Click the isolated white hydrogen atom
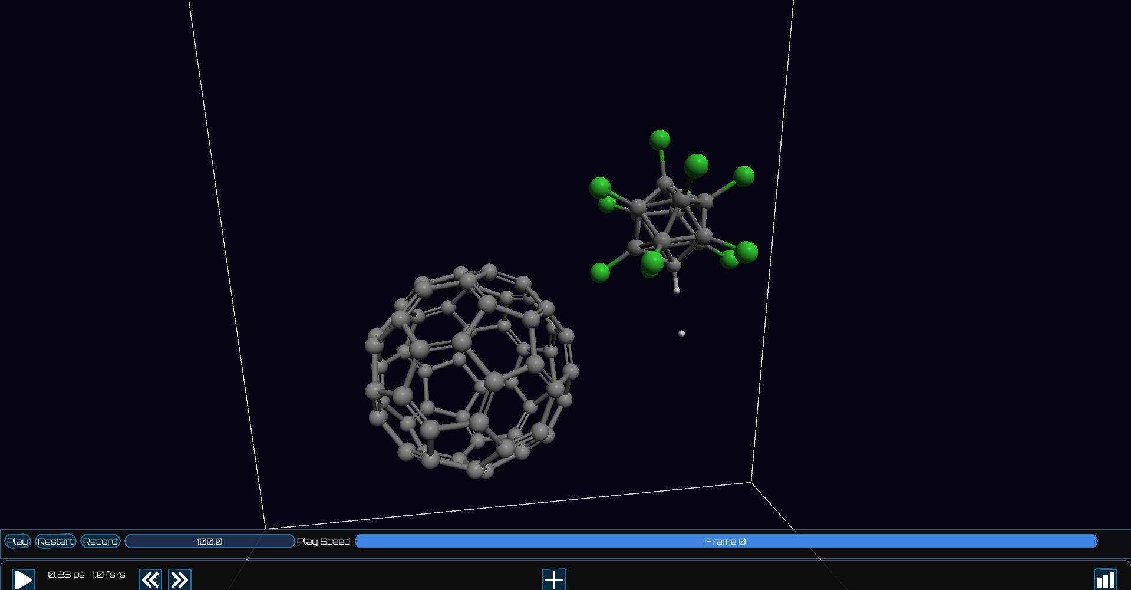This screenshot has height=590, width=1131. coord(681,334)
